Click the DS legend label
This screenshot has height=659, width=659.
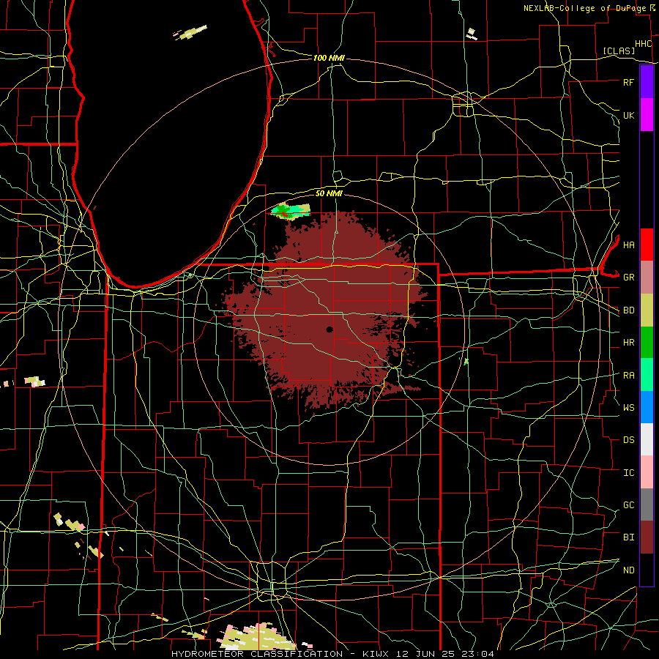click(628, 440)
